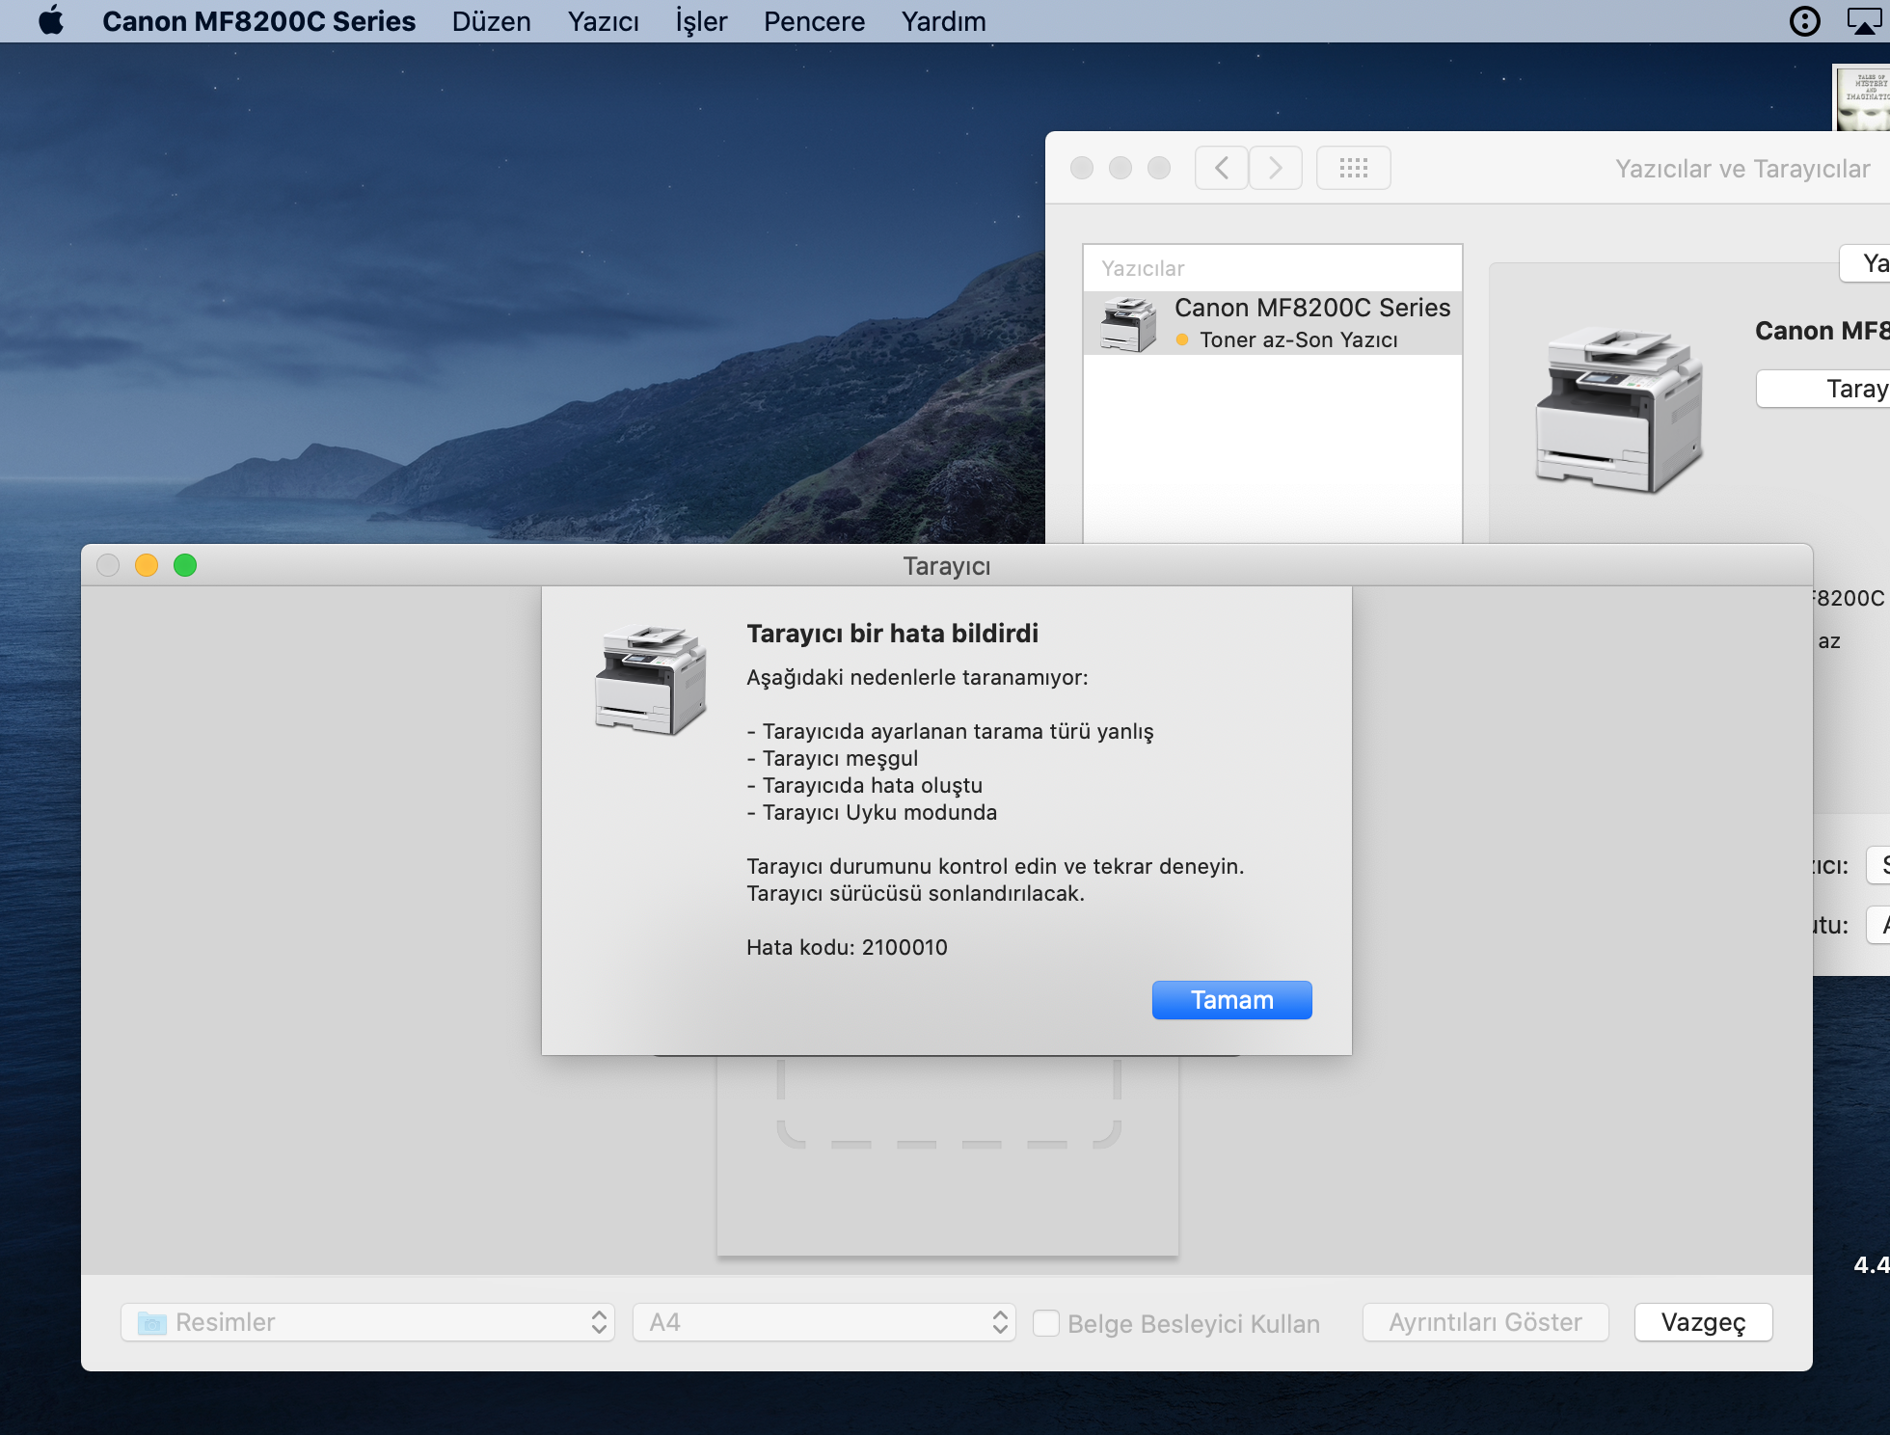Open the Yazıcı menu
Viewport: 1890px width, 1435px height.
click(x=603, y=21)
